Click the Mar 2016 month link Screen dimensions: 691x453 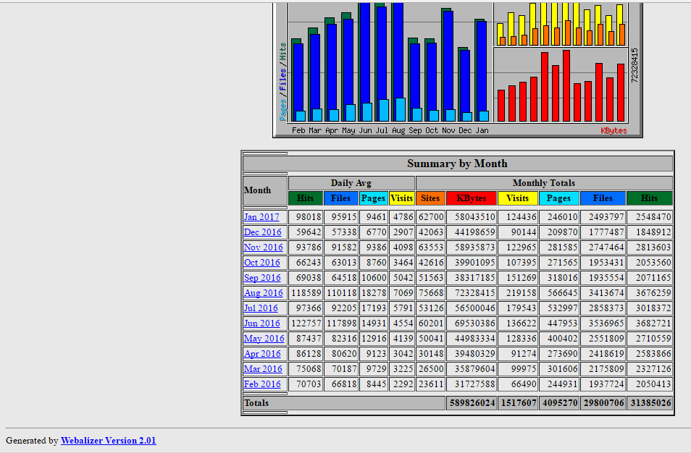263,369
